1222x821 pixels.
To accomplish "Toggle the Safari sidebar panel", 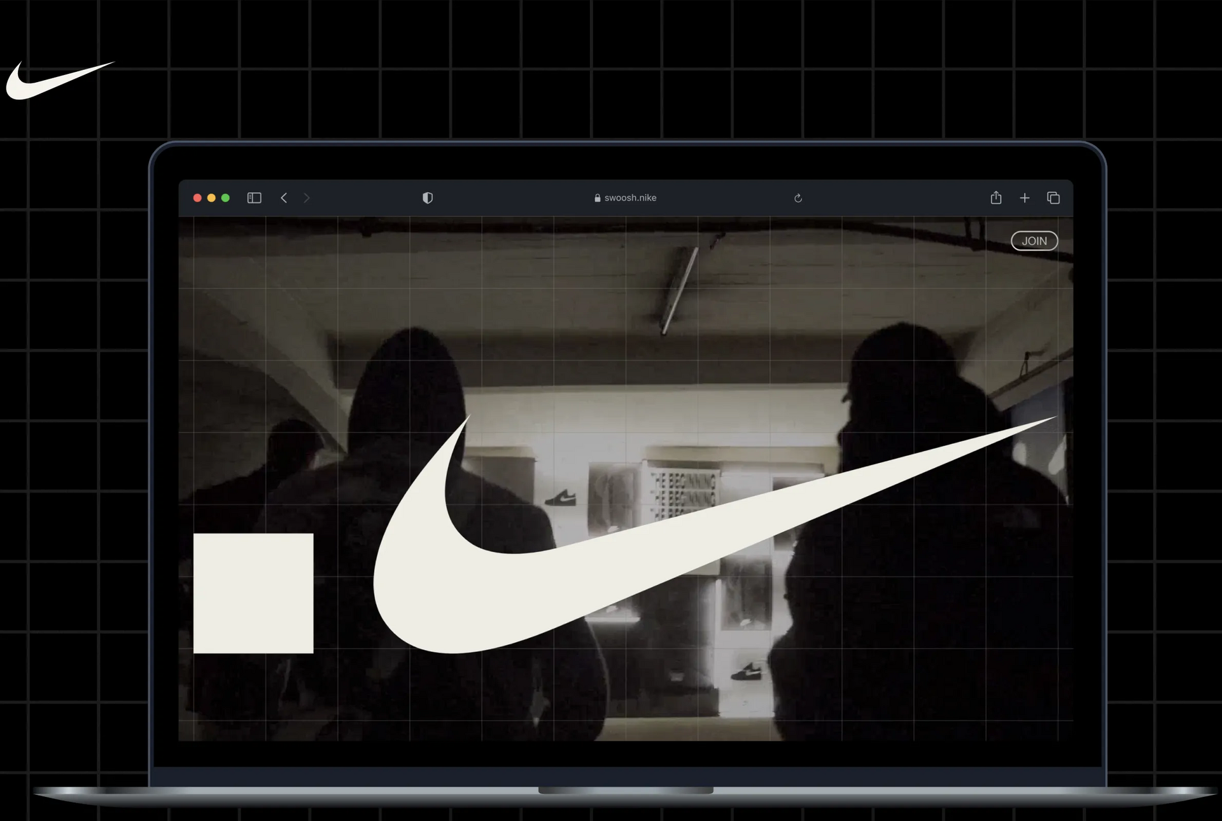I will 253,198.
